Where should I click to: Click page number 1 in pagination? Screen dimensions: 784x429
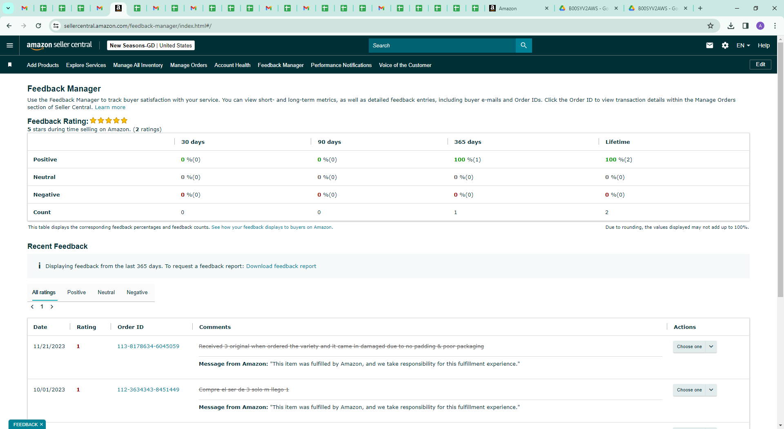tap(42, 307)
